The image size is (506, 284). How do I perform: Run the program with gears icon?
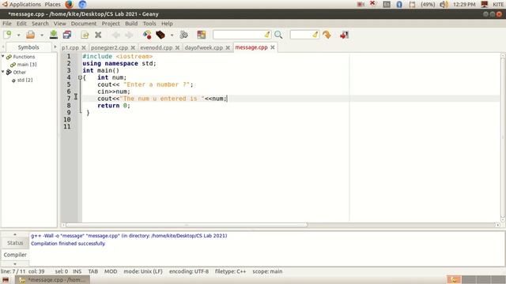tap(183, 35)
